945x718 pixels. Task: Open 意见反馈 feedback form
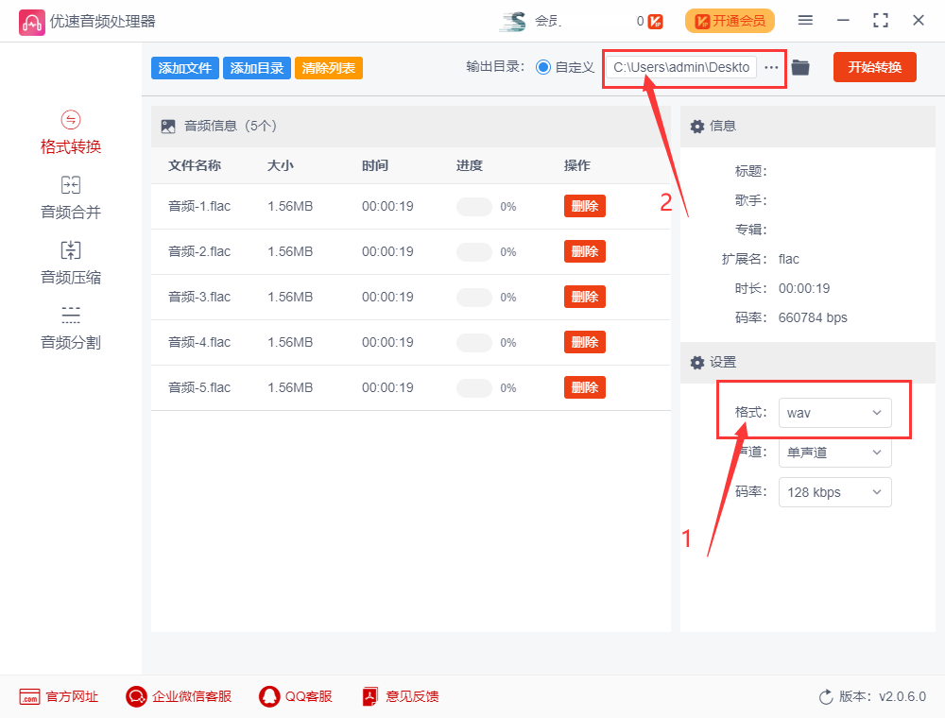[400, 696]
